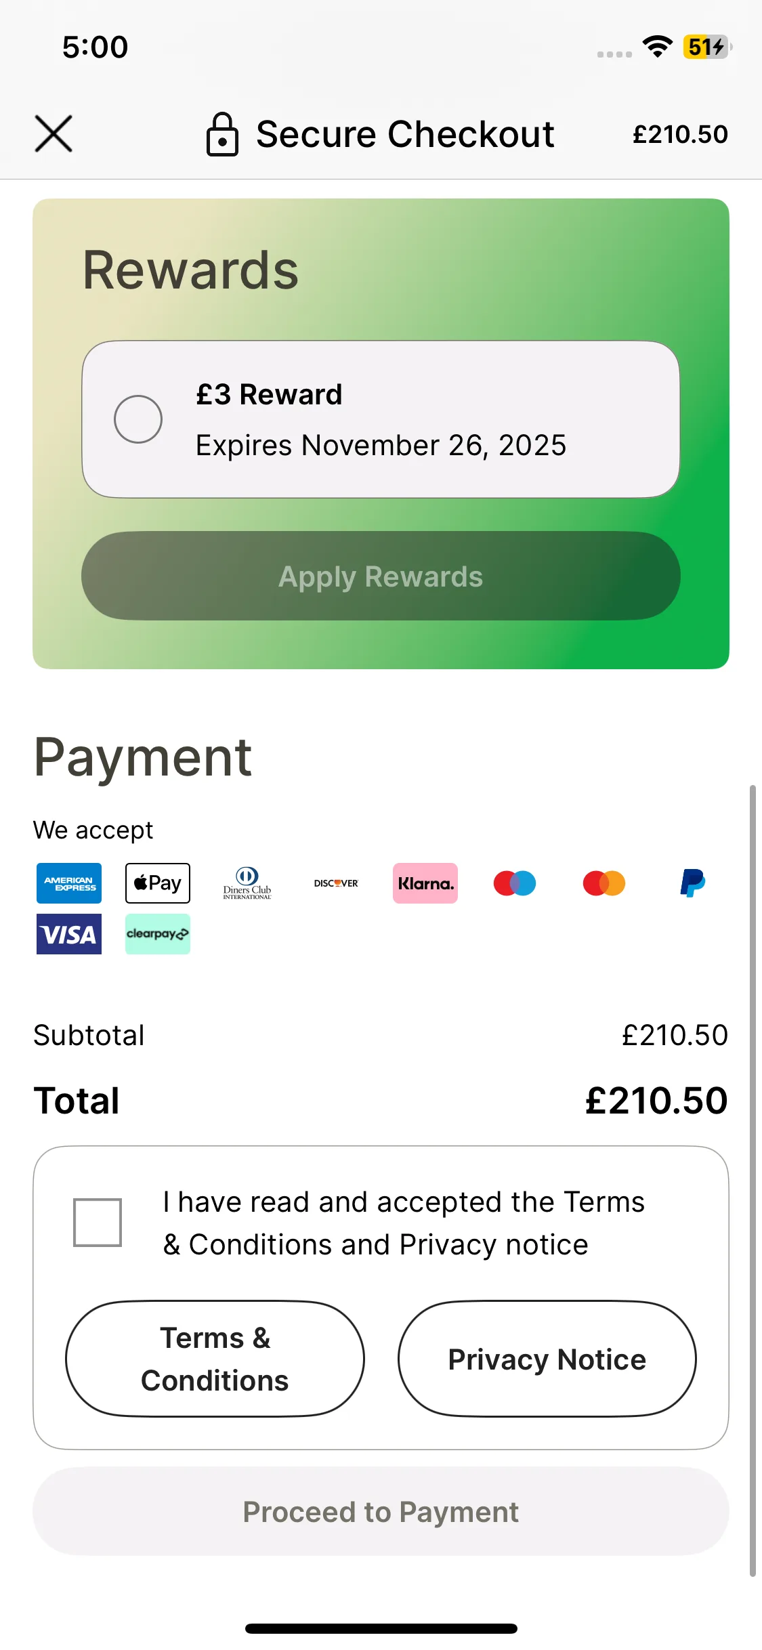The height and width of the screenshot is (1650, 762).
Task: Close the Secure Checkout screen
Action: pyautogui.click(x=54, y=133)
